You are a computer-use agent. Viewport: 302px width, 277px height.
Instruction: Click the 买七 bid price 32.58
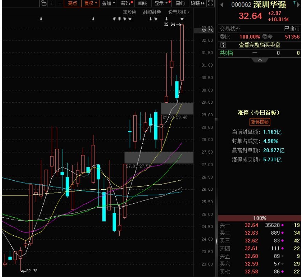point(251,272)
